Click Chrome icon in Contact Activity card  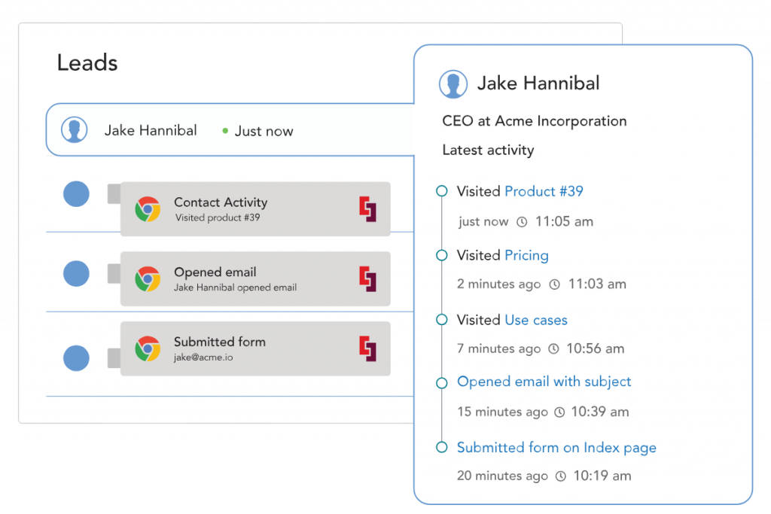coord(148,209)
